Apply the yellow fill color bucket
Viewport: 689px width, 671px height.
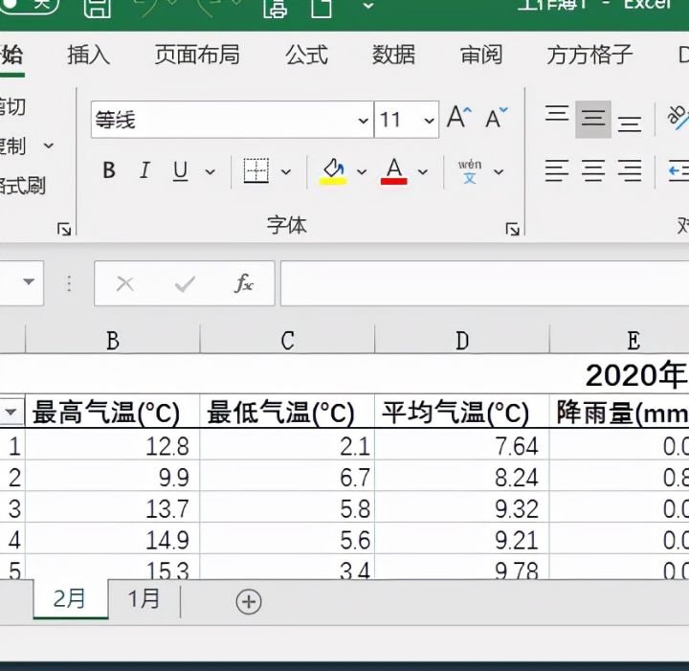(333, 171)
